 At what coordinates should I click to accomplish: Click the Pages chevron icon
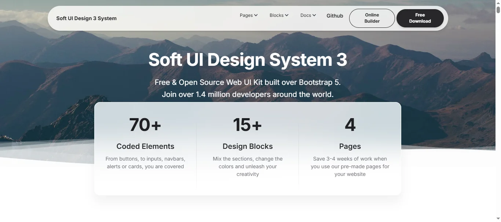click(256, 15)
